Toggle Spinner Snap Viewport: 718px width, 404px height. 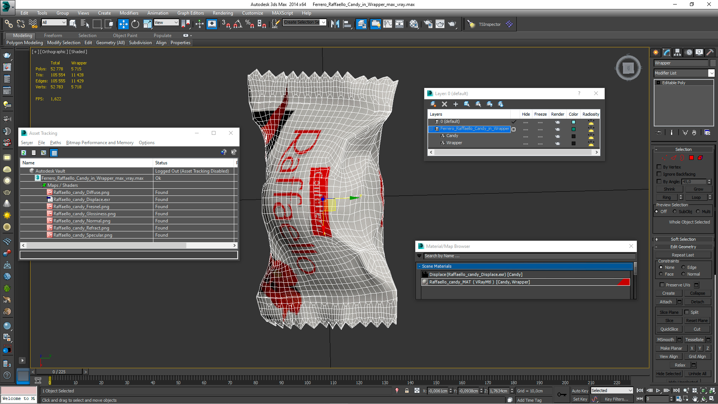[262, 24]
